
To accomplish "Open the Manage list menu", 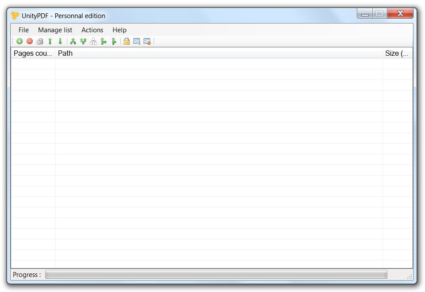I will pos(55,30).
